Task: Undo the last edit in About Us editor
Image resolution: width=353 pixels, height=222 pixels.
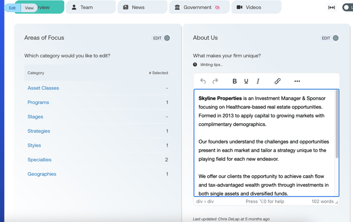Action: click(203, 81)
